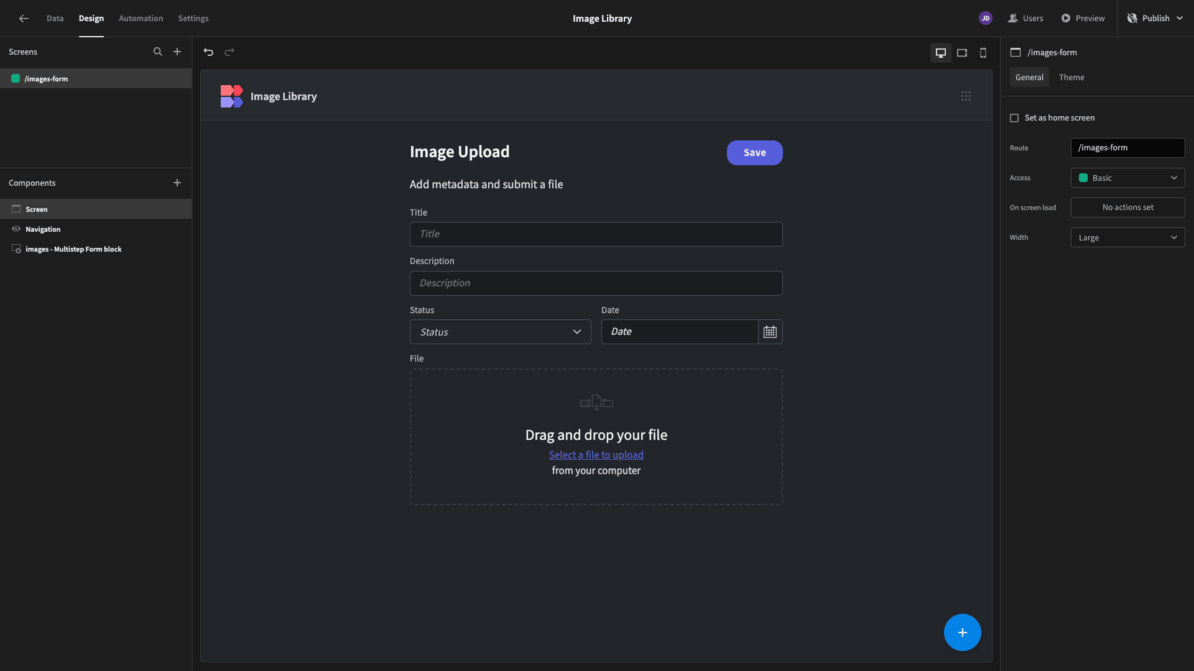Click the Save button
The image size is (1194, 671).
click(754, 153)
